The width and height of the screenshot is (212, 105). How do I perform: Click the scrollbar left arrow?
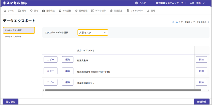(43, 90)
